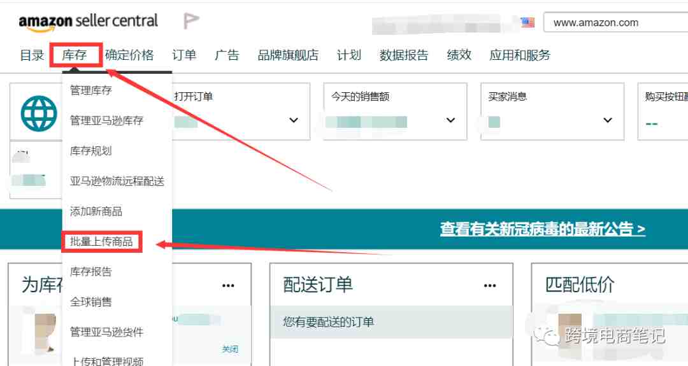This screenshot has width=688, height=366.
Task: Open the 应用和服务 menu
Action: (520, 55)
